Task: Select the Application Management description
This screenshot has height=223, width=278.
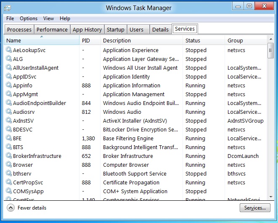Action: (x=134, y=94)
